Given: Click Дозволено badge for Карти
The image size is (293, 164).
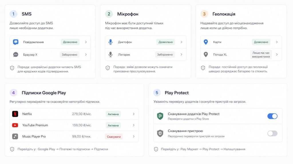Looking at the screenshot, I should 261,42.
